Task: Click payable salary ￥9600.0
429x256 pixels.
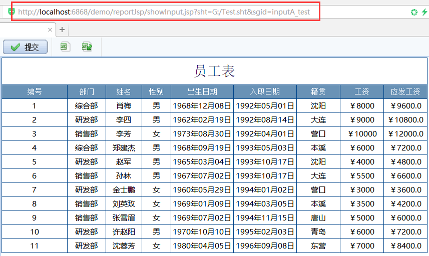Action: tap(405, 105)
